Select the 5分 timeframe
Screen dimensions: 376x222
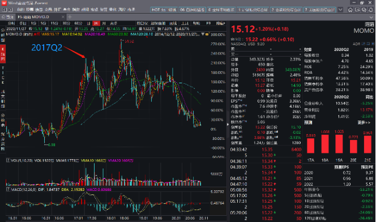43,23
